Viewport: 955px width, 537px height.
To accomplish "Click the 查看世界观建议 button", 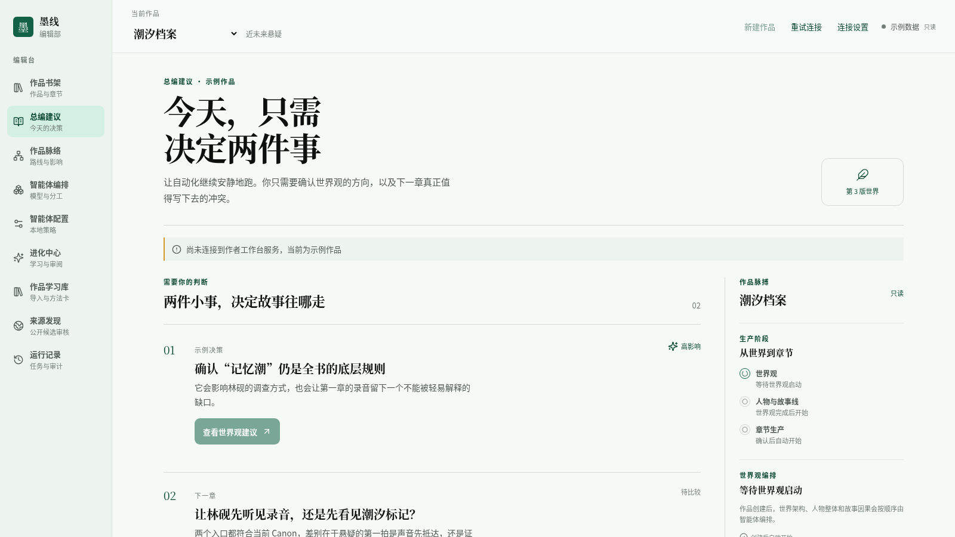I will click(x=237, y=431).
